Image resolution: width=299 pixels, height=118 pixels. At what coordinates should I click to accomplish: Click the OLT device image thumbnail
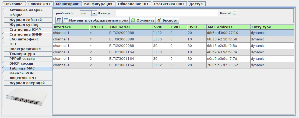tap(26, 97)
